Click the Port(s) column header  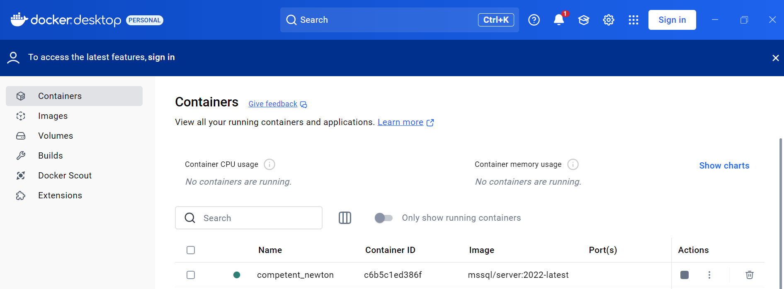pos(603,250)
